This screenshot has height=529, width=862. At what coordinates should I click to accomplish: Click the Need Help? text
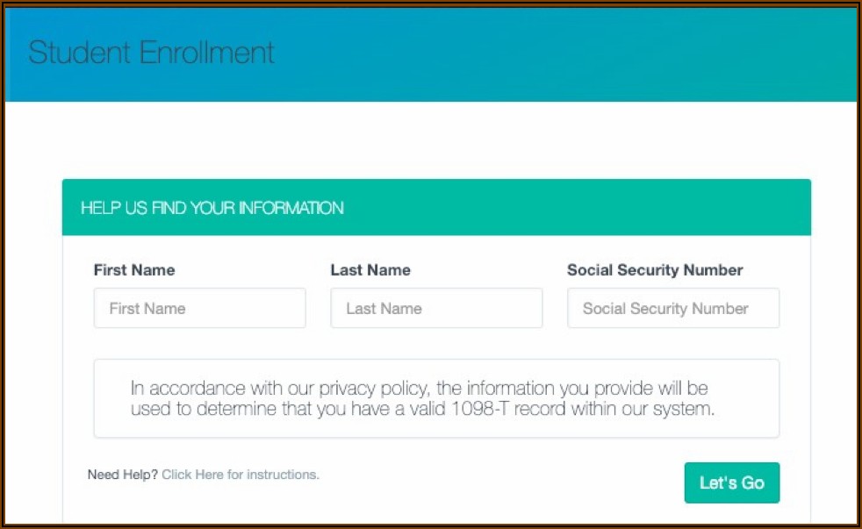pyautogui.click(x=122, y=475)
